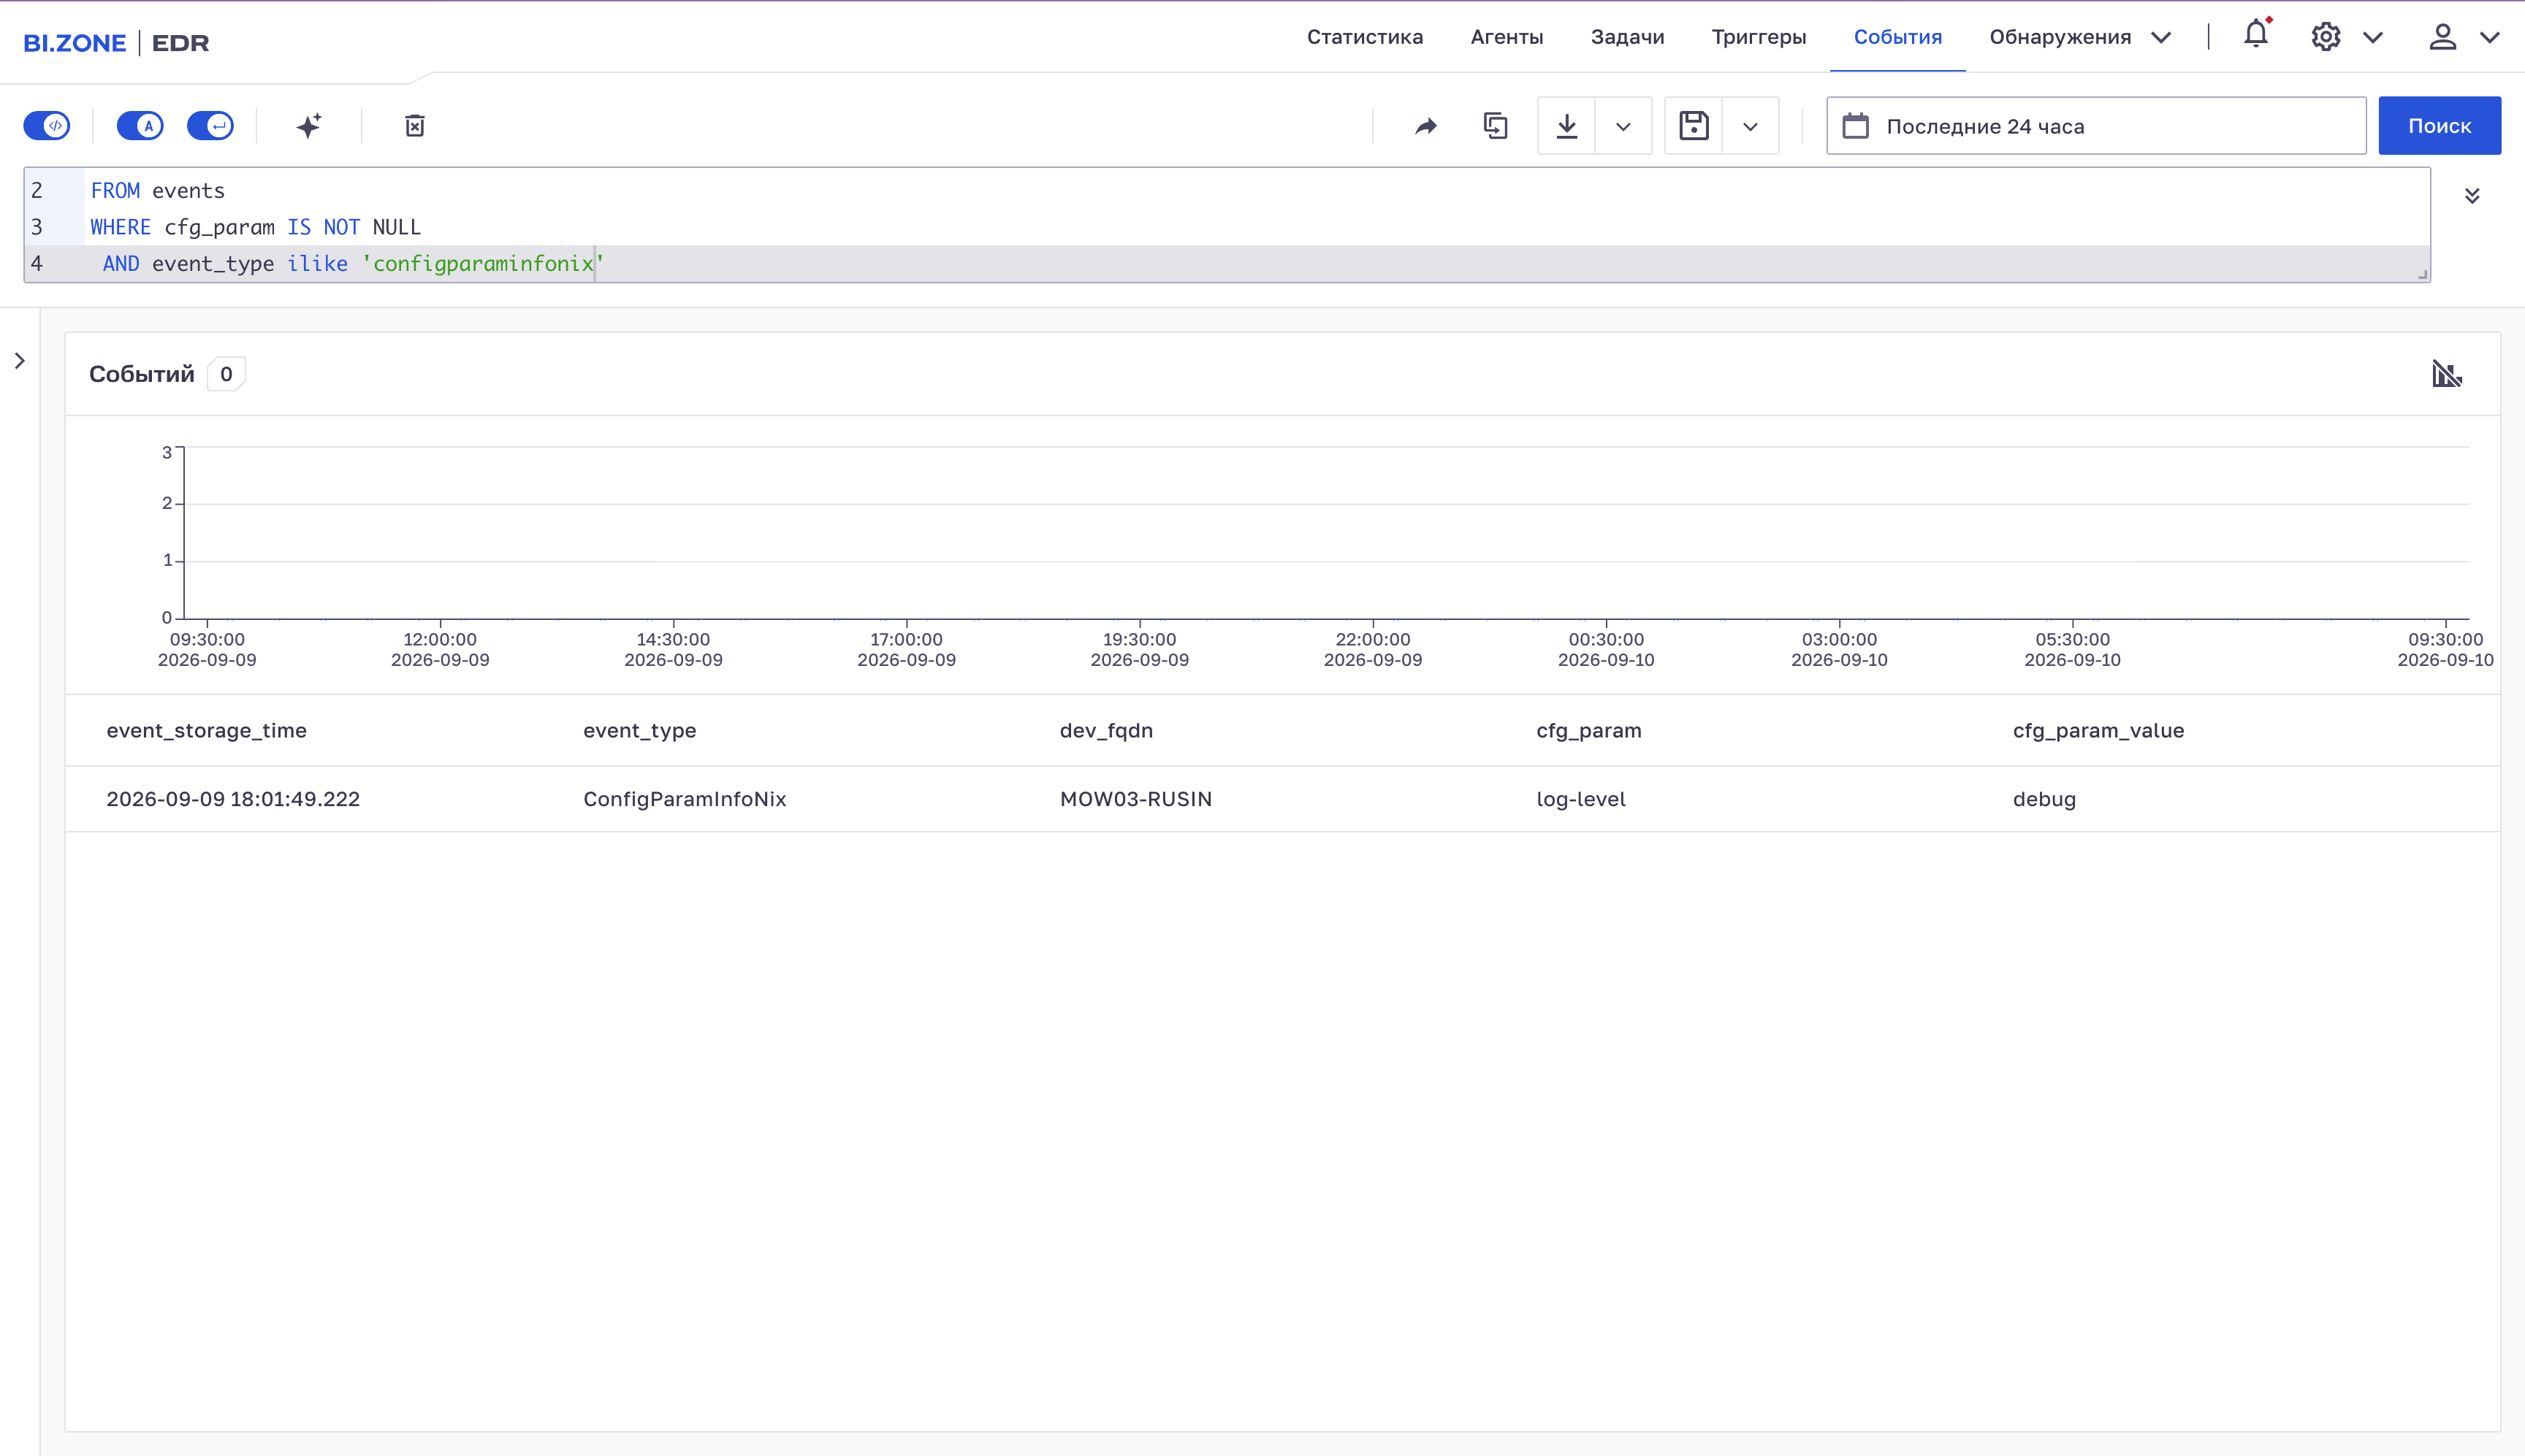Image resolution: width=2525 pixels, height=1456 pixels.
Task: Click the cfg_param_value column header
Action: [x=2098, y=731]
